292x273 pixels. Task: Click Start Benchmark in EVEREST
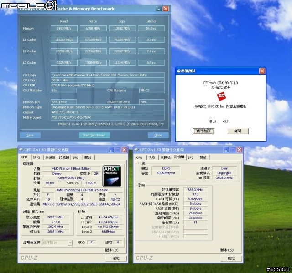pyautogui.click(x=94, y=135)
